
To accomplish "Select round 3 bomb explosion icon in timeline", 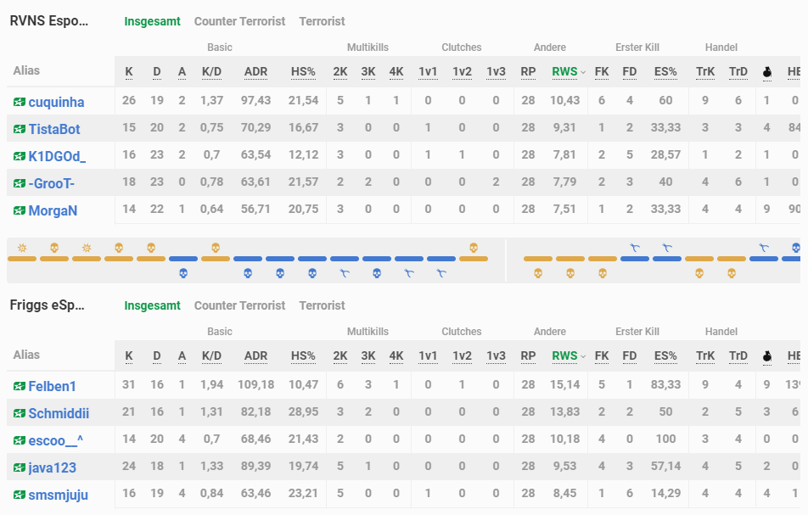I will click(87, 249).
